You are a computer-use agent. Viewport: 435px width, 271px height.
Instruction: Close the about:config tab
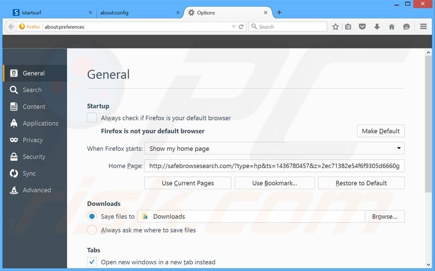178,13
